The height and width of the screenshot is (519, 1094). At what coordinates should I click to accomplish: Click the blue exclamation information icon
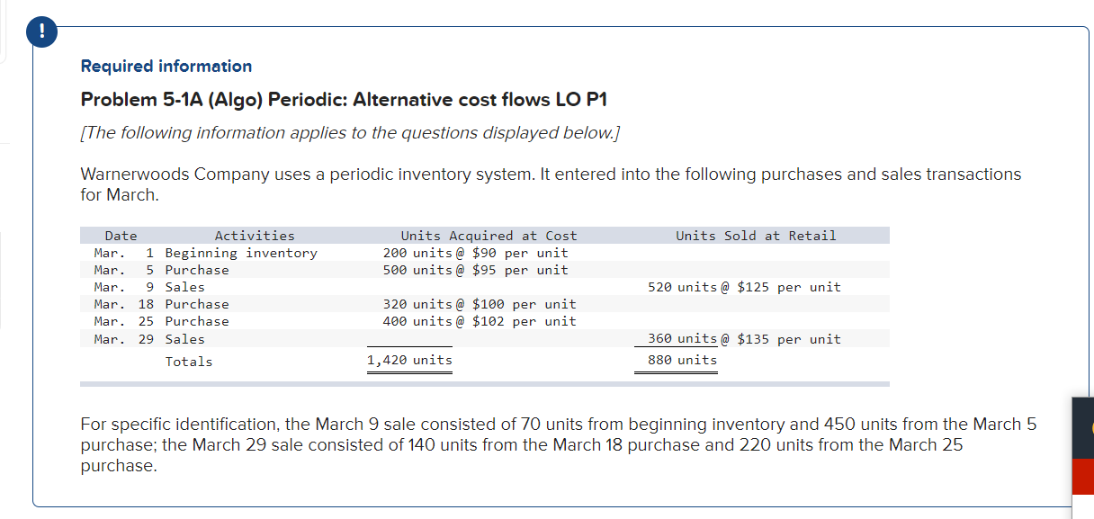tap(41, 30)
